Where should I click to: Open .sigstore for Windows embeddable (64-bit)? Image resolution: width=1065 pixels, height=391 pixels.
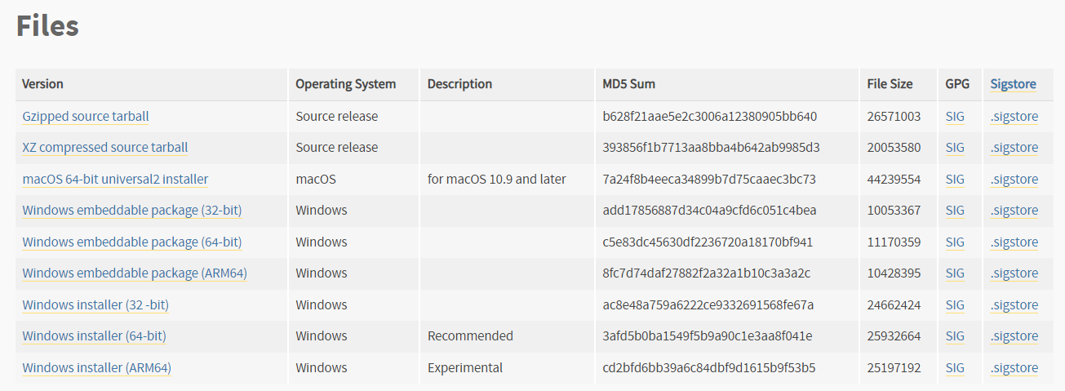pos(1014,242)
